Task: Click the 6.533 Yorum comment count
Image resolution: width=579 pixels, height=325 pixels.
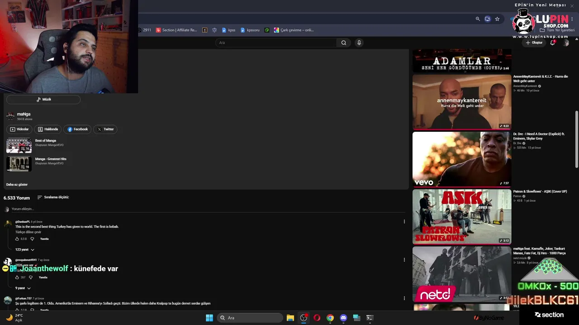Action: [17, 198]
